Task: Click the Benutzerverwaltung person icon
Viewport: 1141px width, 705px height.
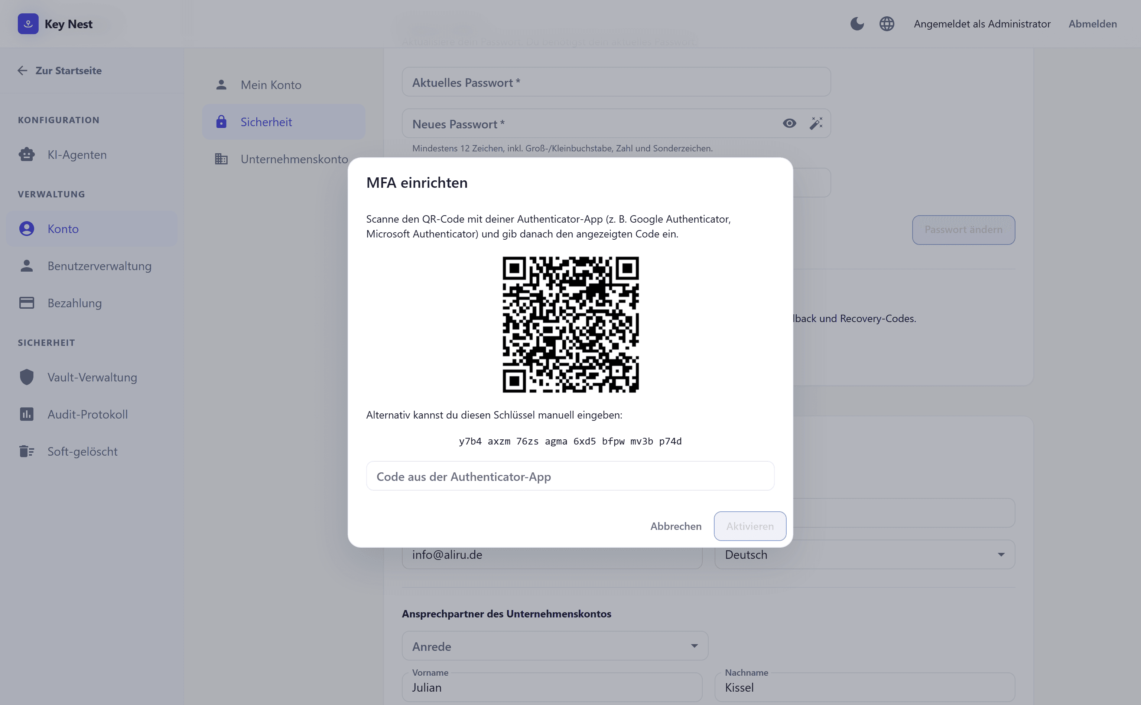Action: click(27, 266)
